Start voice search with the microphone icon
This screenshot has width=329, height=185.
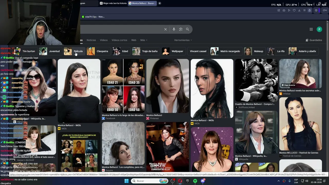point(174,29)
